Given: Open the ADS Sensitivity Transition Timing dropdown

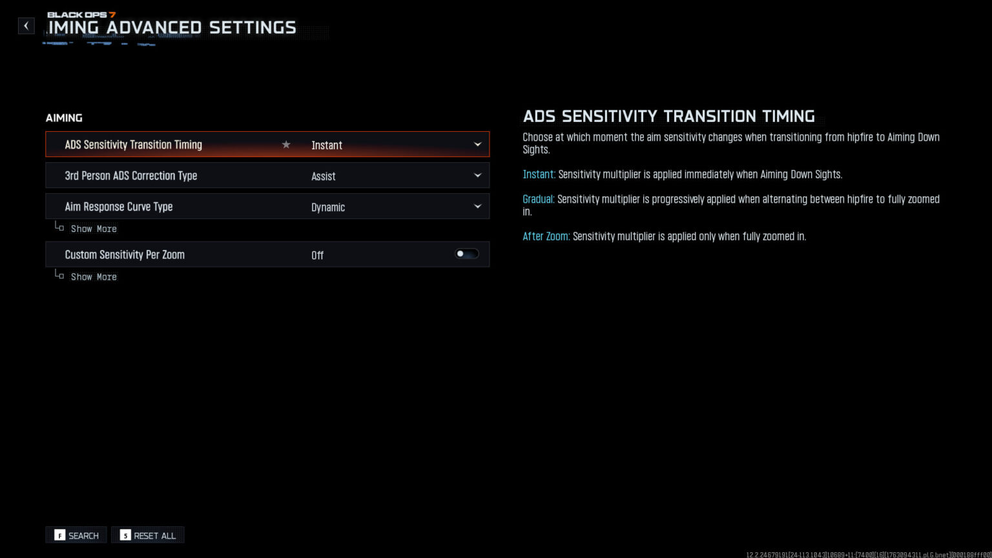Looking at the screenshot, I should (x=397, y=145).
